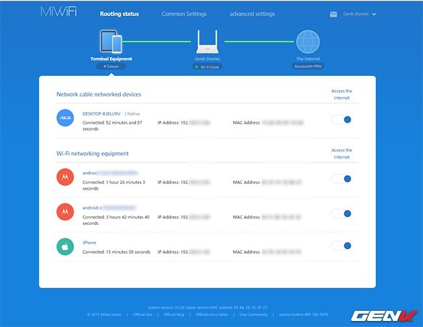Image resolution: width=423 pixels, height=327 pixels.
Task: Click the iPhone device name
Action: coord(89,242)
